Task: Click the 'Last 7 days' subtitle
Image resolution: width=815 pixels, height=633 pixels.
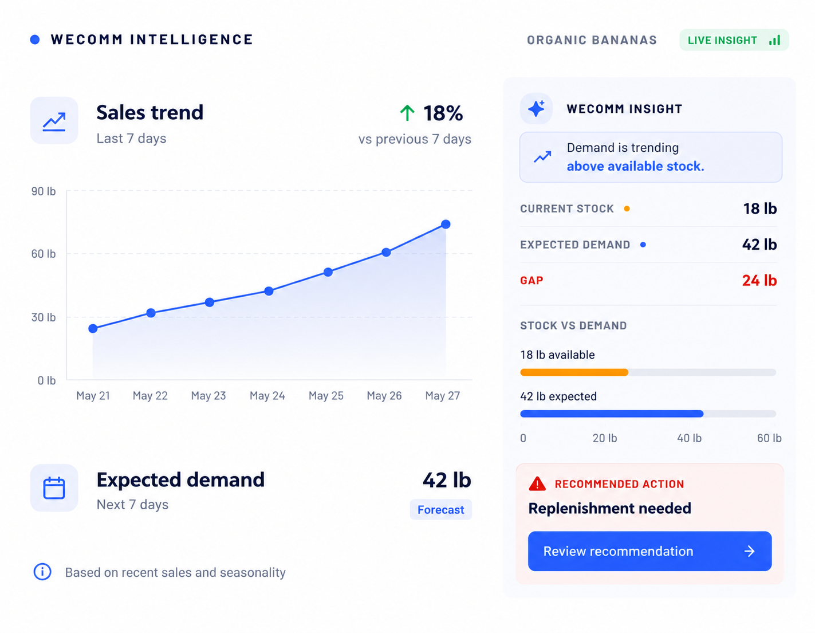Action: [131, 139]
